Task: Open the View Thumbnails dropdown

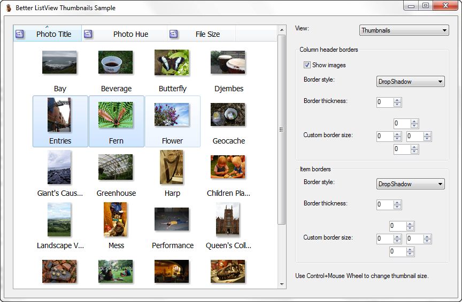Action: [x=404, y=30]
